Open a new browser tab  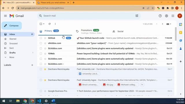(73, 3)
